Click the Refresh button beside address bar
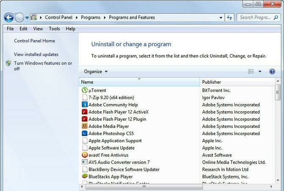Image resolution: width=284 pixels, height=191 pixels. click(229, 17)
